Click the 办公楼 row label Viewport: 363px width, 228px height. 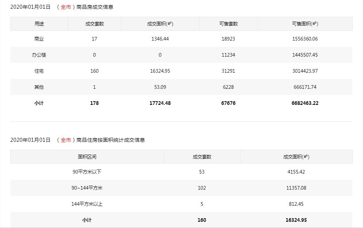[x=39, y=55]
